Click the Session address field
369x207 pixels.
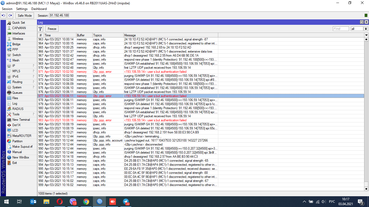point(59,16)
